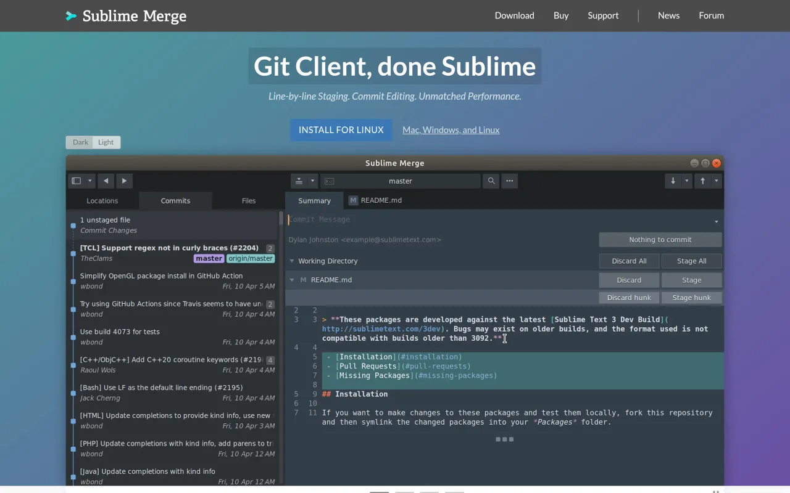Switch screenshot theme to Light

(x=106, y=142)
